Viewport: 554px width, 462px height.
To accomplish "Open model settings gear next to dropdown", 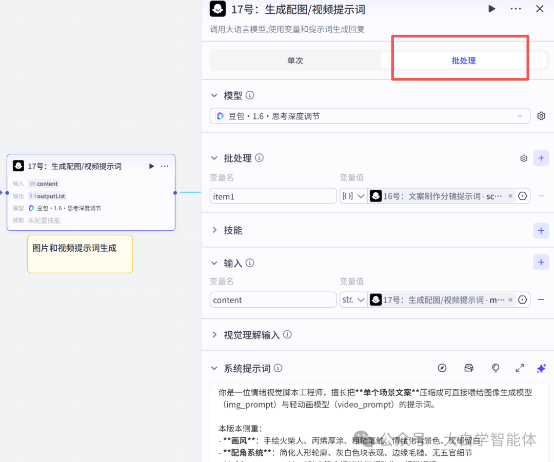I will pyautogui.click(x=541, y=116).
